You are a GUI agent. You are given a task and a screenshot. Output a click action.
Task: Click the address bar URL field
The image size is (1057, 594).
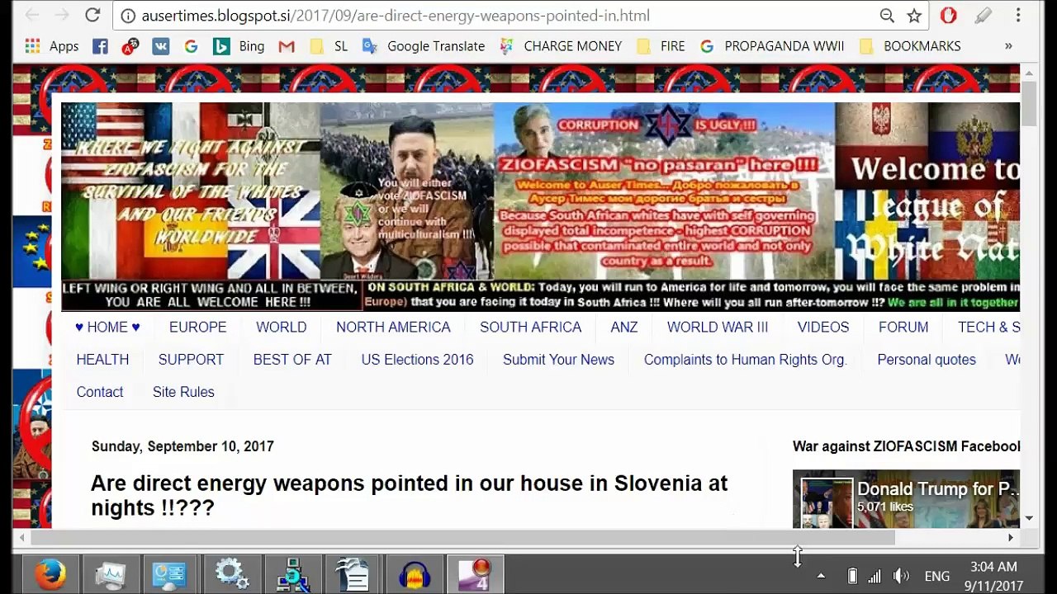tap(495, 16)
